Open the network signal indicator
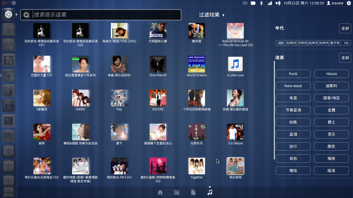The image size is (353, 198). point(270,3)
